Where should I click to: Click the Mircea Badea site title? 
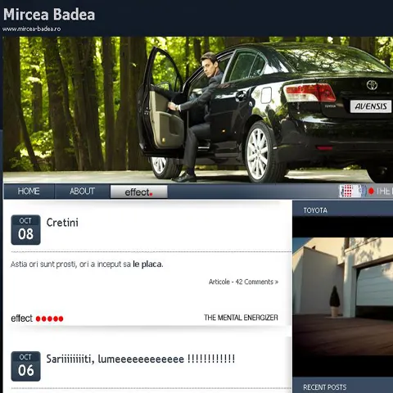(x=49, y=14)
